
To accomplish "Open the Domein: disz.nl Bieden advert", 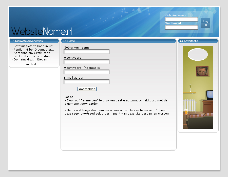I will 31,59.
